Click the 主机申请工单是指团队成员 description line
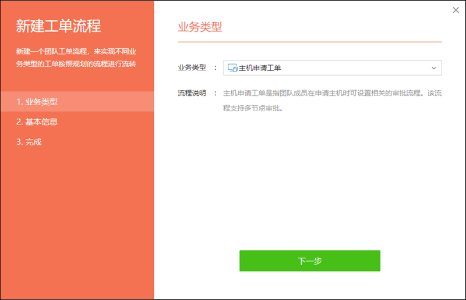This screenshot has width=466, height=300. (332, 93)
